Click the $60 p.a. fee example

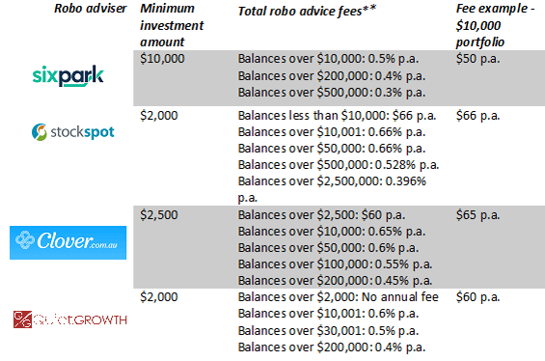[477, 297]
